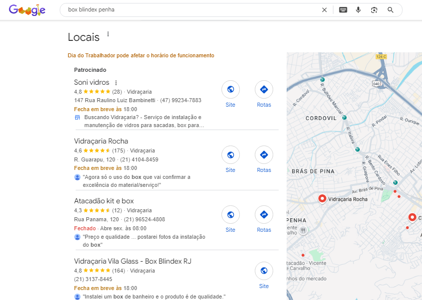Click reviewer avatar in Atacadão kit e box review
This screenshot has width=422, height=300.
click(x=77, y=237)
